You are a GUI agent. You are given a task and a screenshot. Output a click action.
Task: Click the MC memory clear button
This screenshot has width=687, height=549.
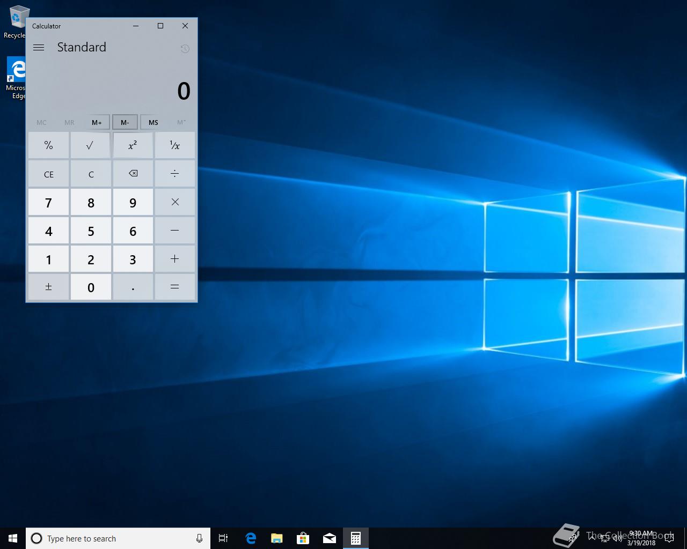(x=41, y=122)
